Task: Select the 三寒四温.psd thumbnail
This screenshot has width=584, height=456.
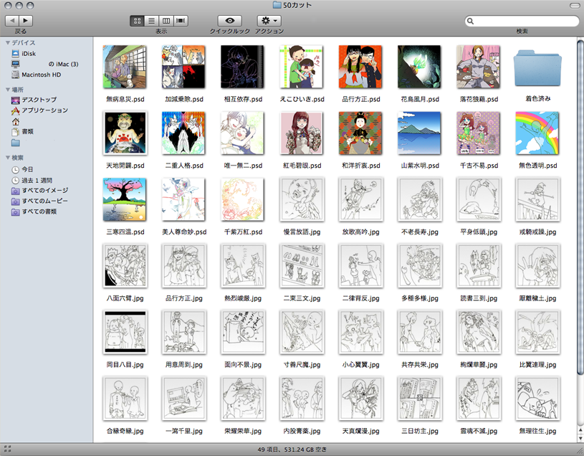Action: click(125, 199)
